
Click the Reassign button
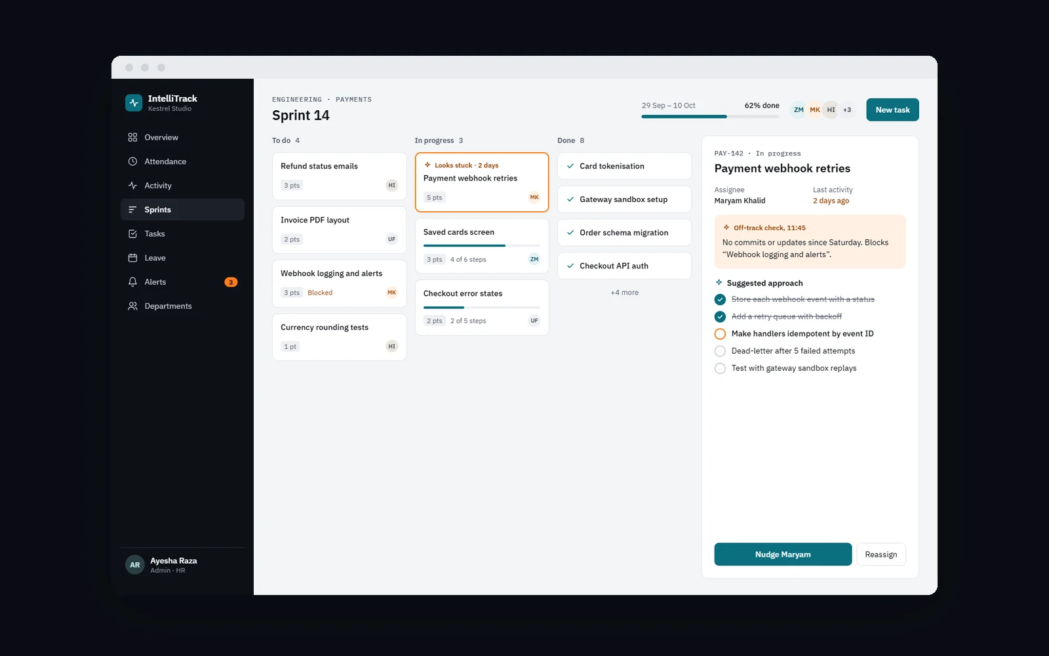[881, 554]
